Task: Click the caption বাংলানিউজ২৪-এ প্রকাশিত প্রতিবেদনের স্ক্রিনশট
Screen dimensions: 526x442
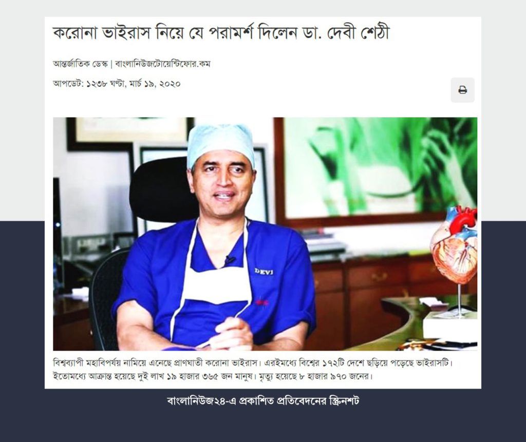Action: [x=263, y=401]
